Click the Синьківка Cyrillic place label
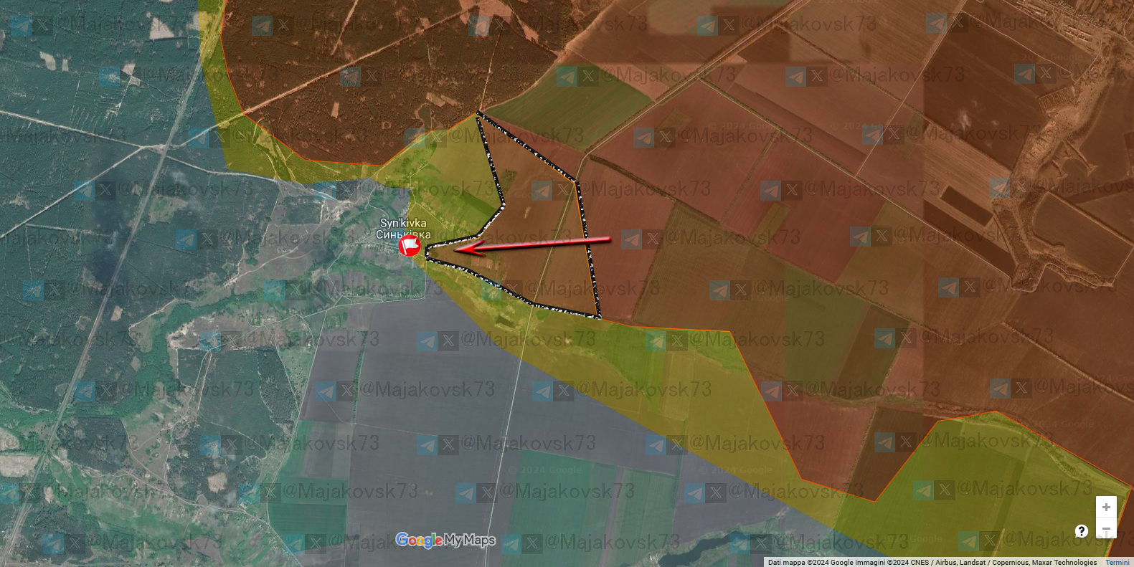Screen dimensions: 1134x567 (403, 234)
